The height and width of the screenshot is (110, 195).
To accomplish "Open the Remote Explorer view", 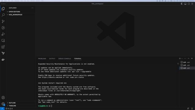I will click(3, 41).
